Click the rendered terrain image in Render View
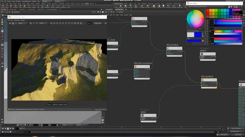 [x=59, y=70]
